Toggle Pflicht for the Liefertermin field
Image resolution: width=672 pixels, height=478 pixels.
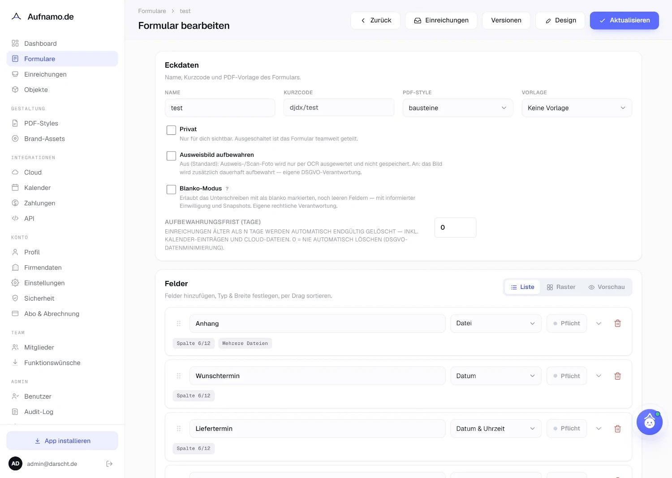coord(567,429)
